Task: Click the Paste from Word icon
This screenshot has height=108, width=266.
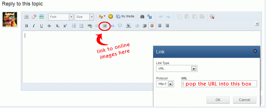Action: point(202,17)
